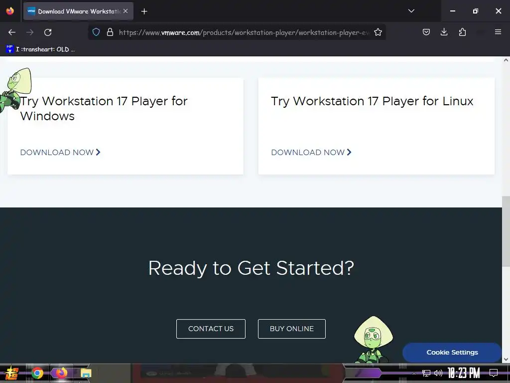Screen dimensions: 510x383
Task: Bookmark this page with the star
Action: coord(378,32)
